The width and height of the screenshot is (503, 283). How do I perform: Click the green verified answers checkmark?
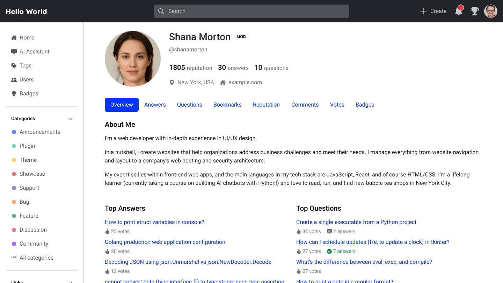coord(329,251)
